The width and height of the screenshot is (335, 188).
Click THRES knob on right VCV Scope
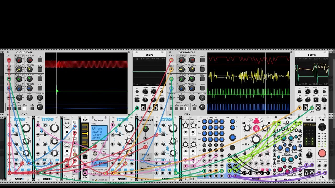(324, 100)
